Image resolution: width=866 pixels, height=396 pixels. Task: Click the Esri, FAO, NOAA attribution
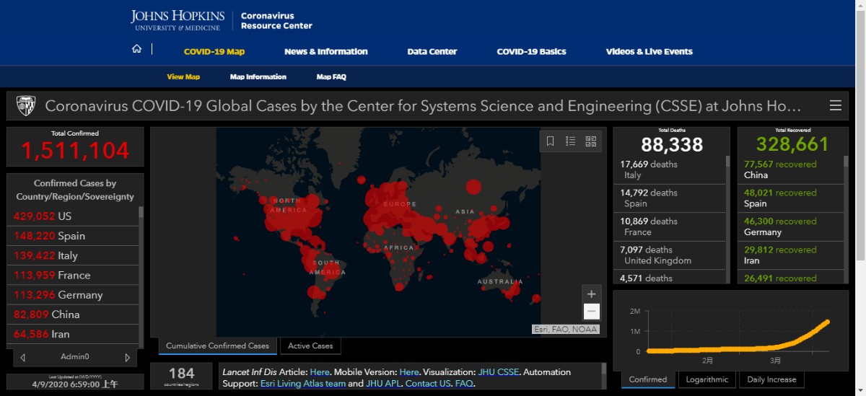566,329
